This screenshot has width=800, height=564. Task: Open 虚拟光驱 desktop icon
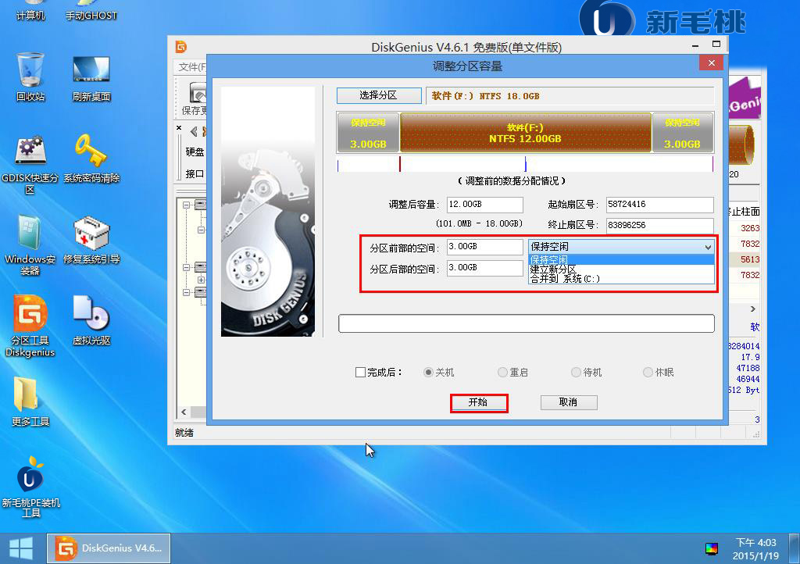click(91, 320)
